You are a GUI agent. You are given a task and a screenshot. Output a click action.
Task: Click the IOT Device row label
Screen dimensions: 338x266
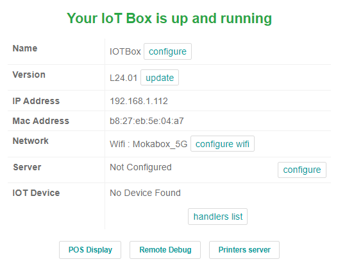point(36,193)
